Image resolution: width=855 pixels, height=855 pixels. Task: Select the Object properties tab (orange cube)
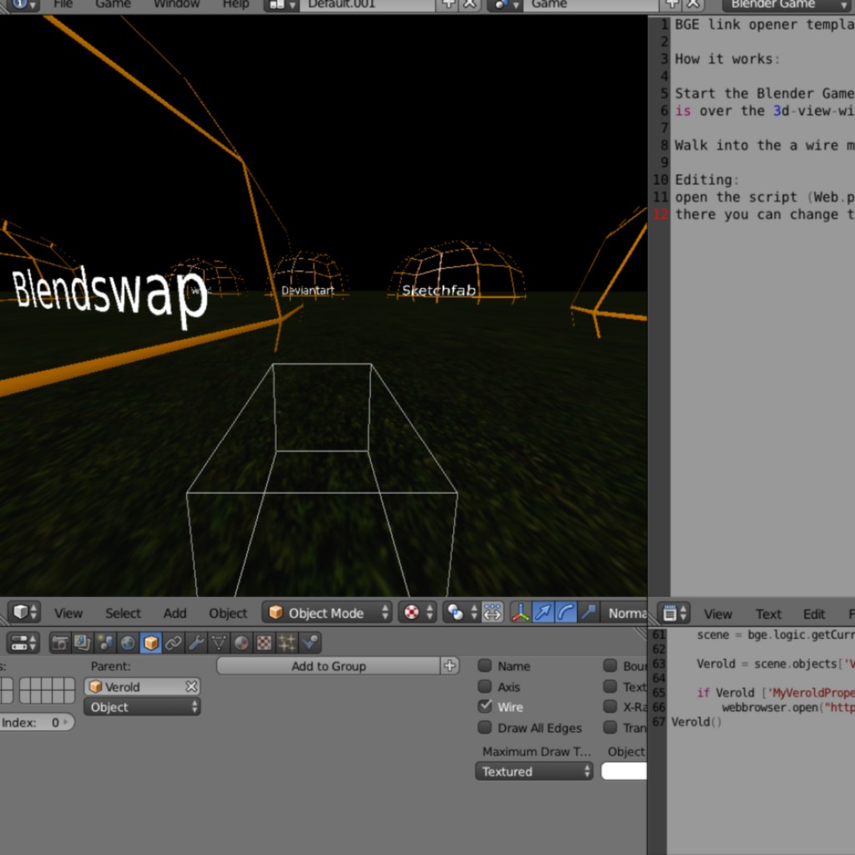[x=150, y=643]
